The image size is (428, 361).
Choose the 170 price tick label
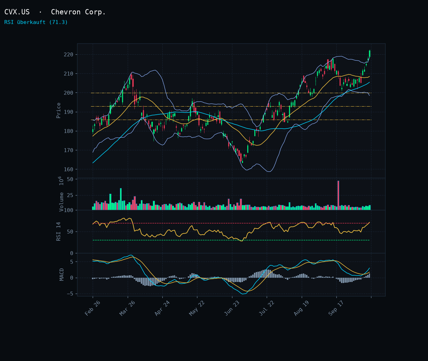[69, 150]
